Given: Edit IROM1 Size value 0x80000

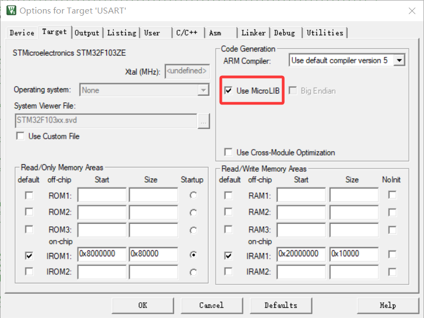Looking at the screenshot, I should tap(153, 254).
